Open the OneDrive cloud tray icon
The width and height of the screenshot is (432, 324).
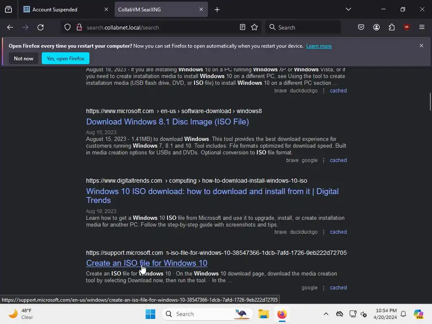pyautogui.click(x=340, y=314)
